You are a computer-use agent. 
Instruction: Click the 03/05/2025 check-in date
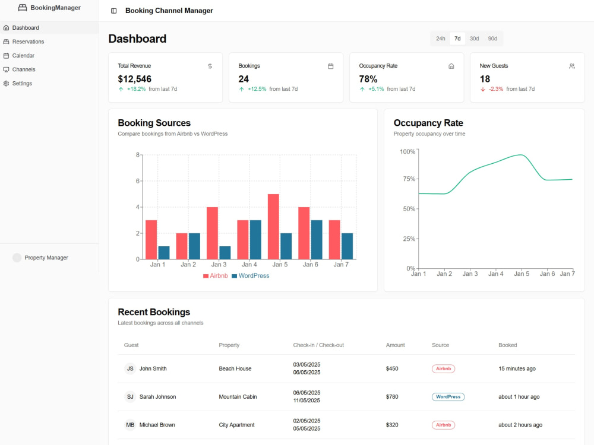point(307,365)
